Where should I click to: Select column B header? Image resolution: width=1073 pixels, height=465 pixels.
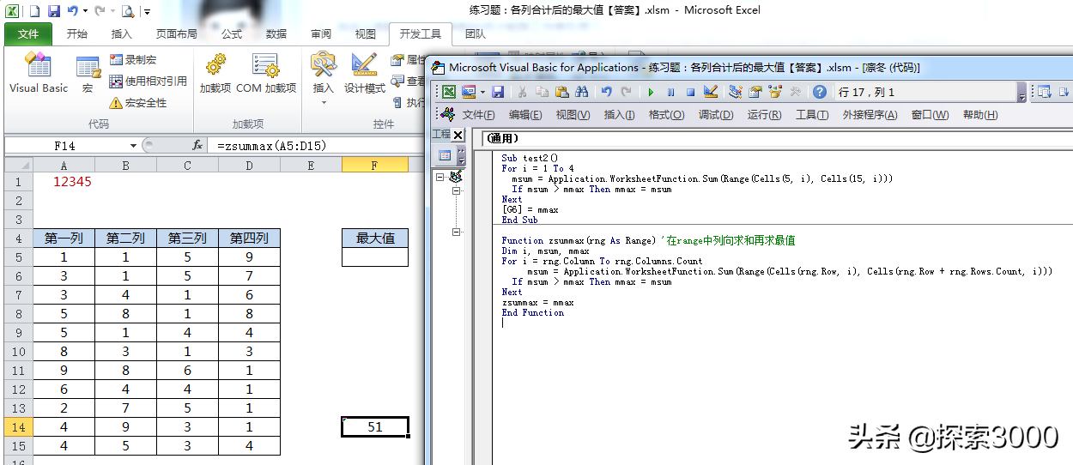pyautogui.click(x=125, y=166)
